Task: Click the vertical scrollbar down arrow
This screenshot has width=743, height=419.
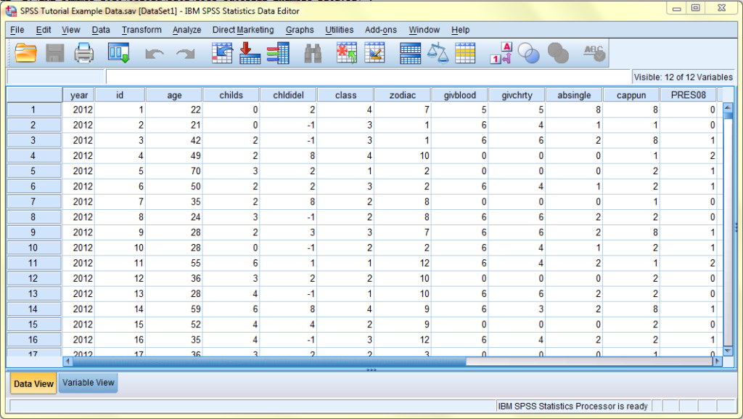Action: (x=728, y=351)
